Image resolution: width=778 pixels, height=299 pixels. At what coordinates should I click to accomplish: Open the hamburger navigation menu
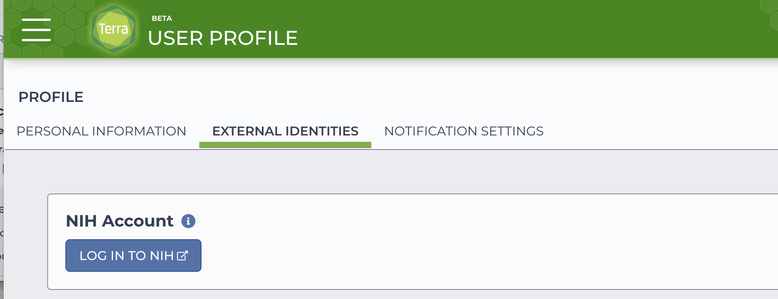point(36,30)
